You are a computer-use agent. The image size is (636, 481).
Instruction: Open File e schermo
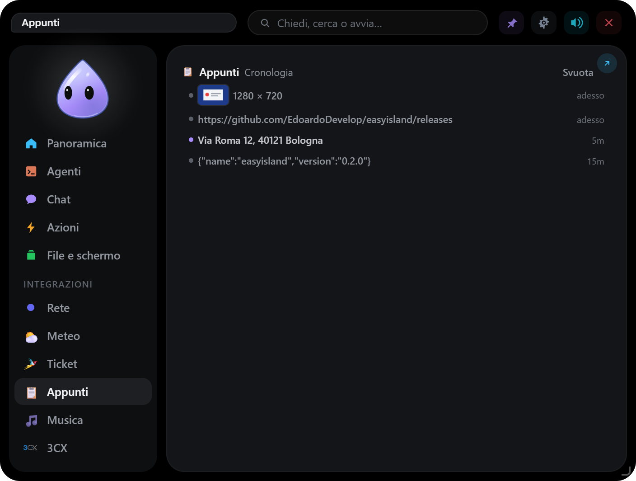[84, 255]
